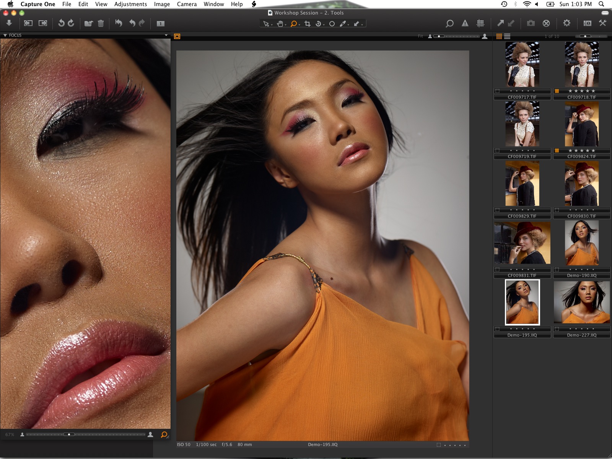Image resolution: width=612 pixels, height=459 pixels.
Task: Give CF009717.TIF a five-star rating
Action: click(534, 91)
